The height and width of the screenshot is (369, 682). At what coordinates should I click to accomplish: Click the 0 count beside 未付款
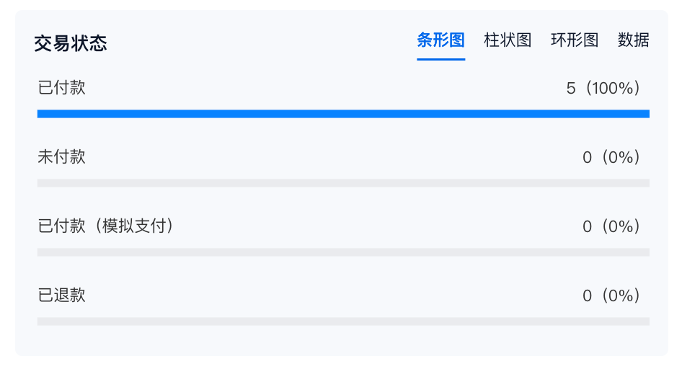pyautogui.click(x=587, y=157)
